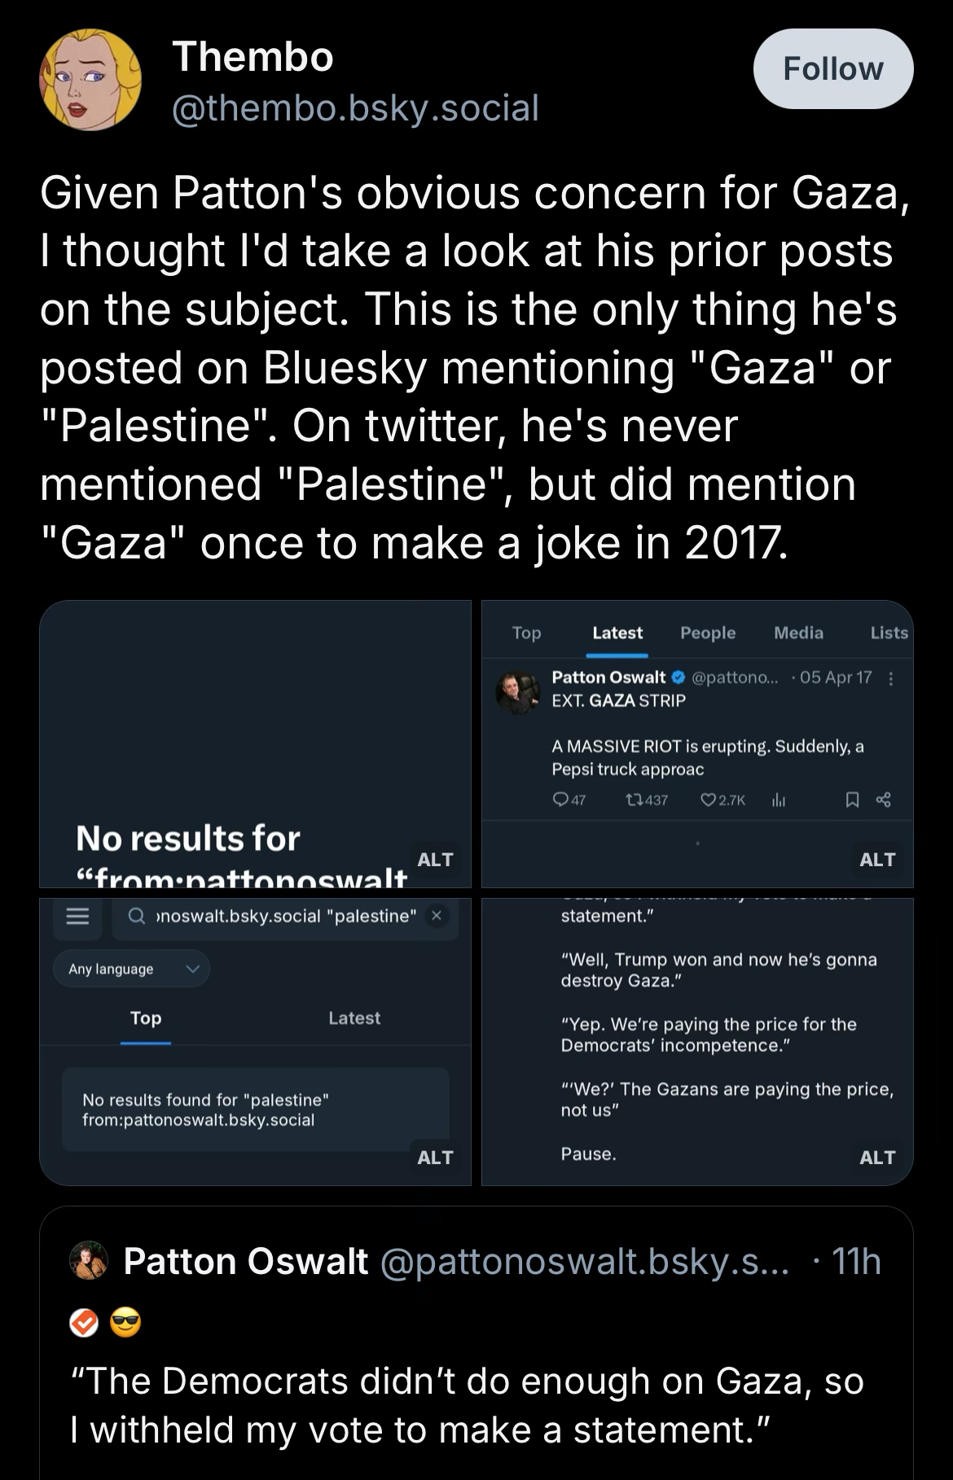The height and width of the screenshot is (1480, 953).
Task: Show ALT text for the top-left image
Action: [435, 860]
